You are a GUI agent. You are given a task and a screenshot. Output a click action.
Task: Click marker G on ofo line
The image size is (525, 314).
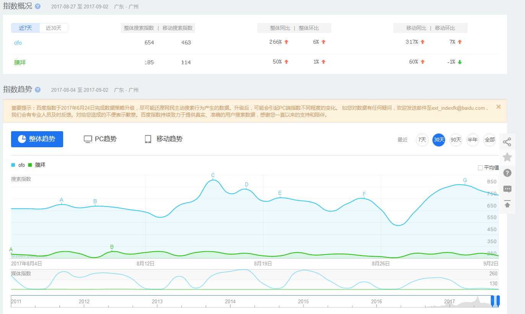[465, 181]
